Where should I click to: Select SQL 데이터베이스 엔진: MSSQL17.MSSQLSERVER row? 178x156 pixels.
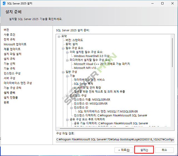click(x=108, y=112)
